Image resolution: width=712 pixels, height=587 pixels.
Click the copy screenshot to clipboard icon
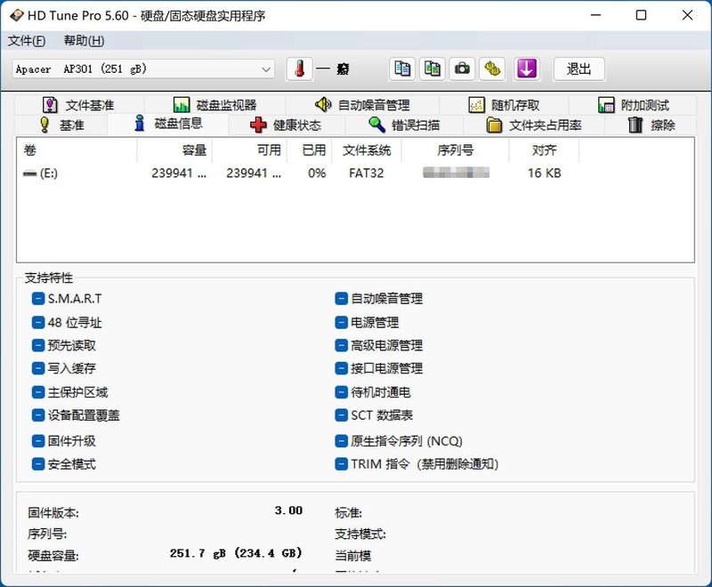click(433, 68)
